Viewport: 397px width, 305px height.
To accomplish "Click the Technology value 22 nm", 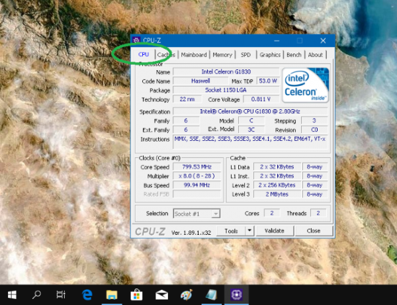I will click(x=187, y=99).
